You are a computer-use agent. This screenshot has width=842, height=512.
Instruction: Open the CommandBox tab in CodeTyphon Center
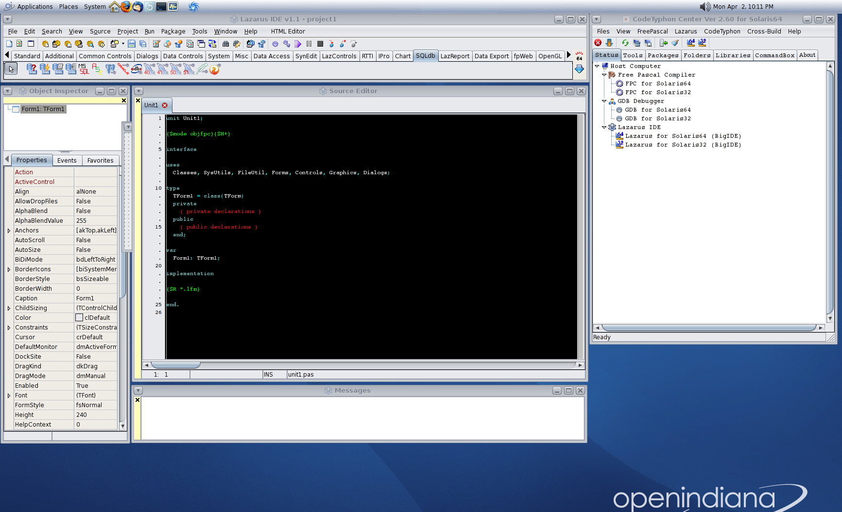point(775,55)
